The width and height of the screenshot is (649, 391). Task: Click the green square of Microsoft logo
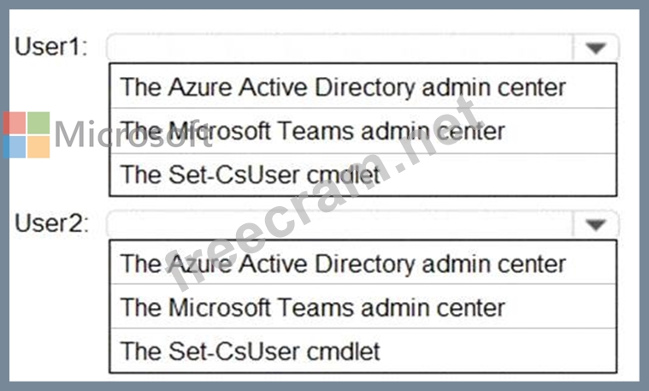coord(38,123)
